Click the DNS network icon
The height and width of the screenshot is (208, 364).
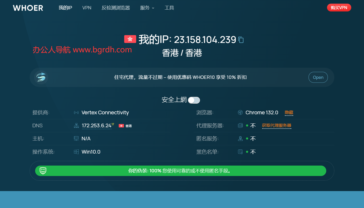(x=76, y=125)
